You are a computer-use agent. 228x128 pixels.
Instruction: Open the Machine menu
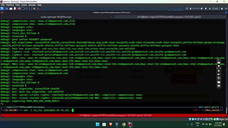click(x=10, y=5)
